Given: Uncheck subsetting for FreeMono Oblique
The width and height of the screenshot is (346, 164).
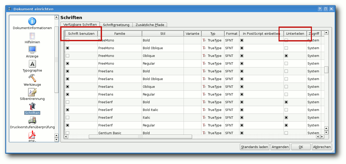Looking at the screenshot, I should point(286,56).
